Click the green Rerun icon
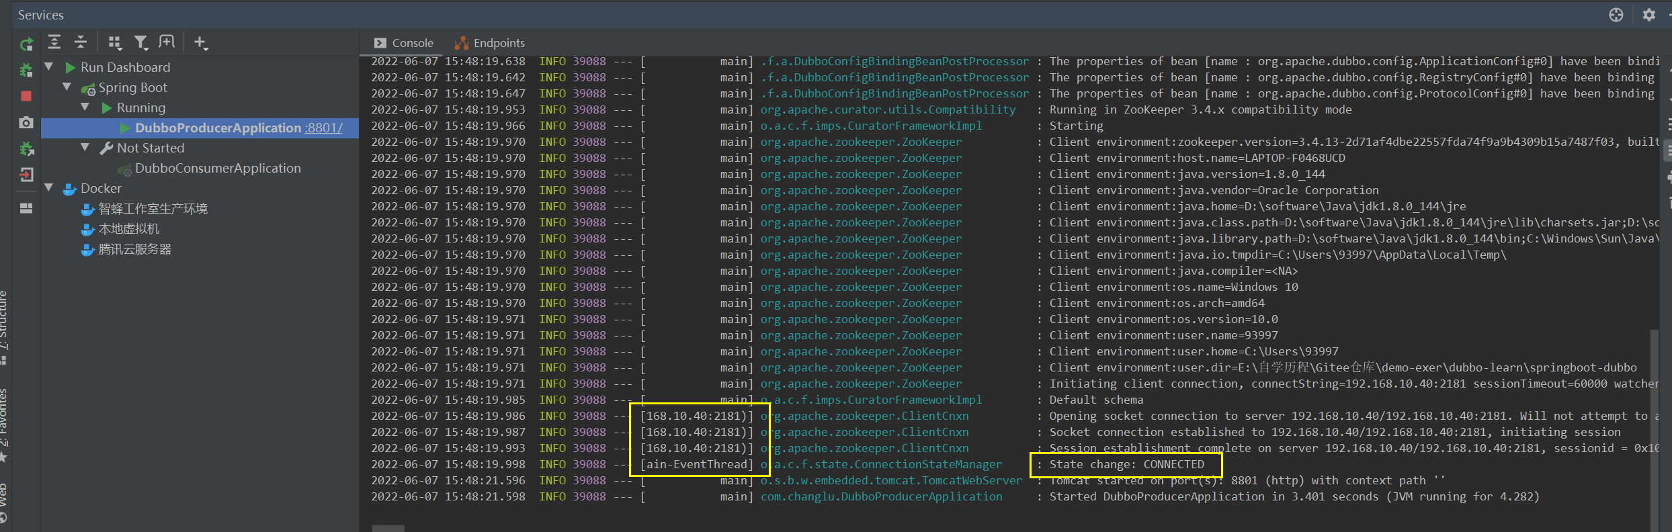This screenshot has width=1672, height=532. [26, 44]
